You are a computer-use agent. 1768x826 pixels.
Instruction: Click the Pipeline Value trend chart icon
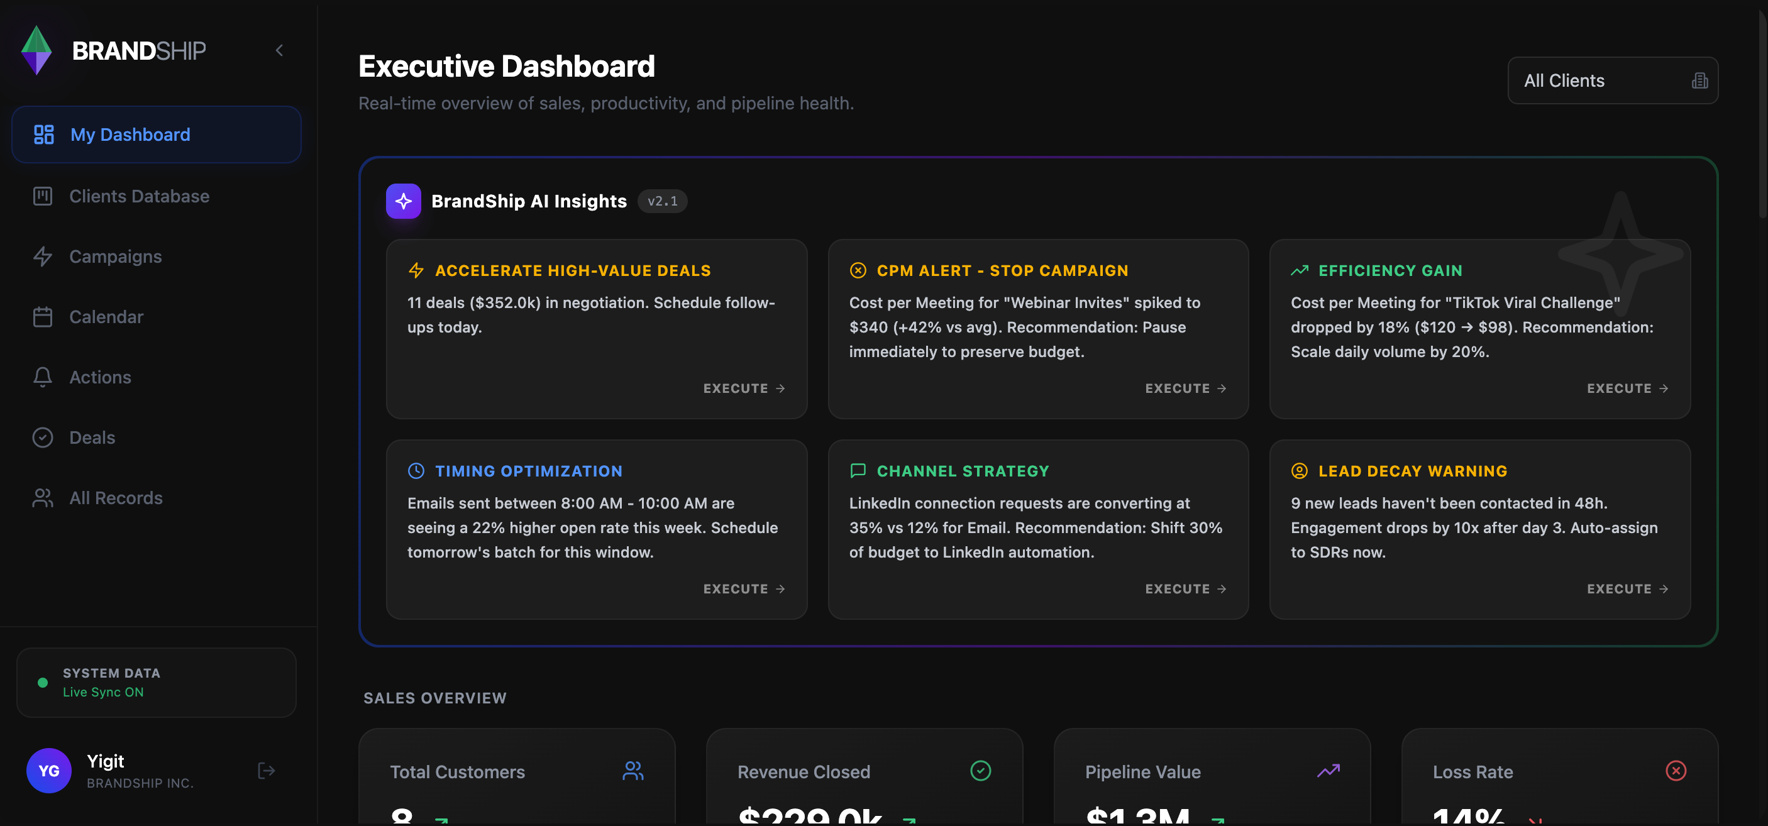[x=1329, y=771]
